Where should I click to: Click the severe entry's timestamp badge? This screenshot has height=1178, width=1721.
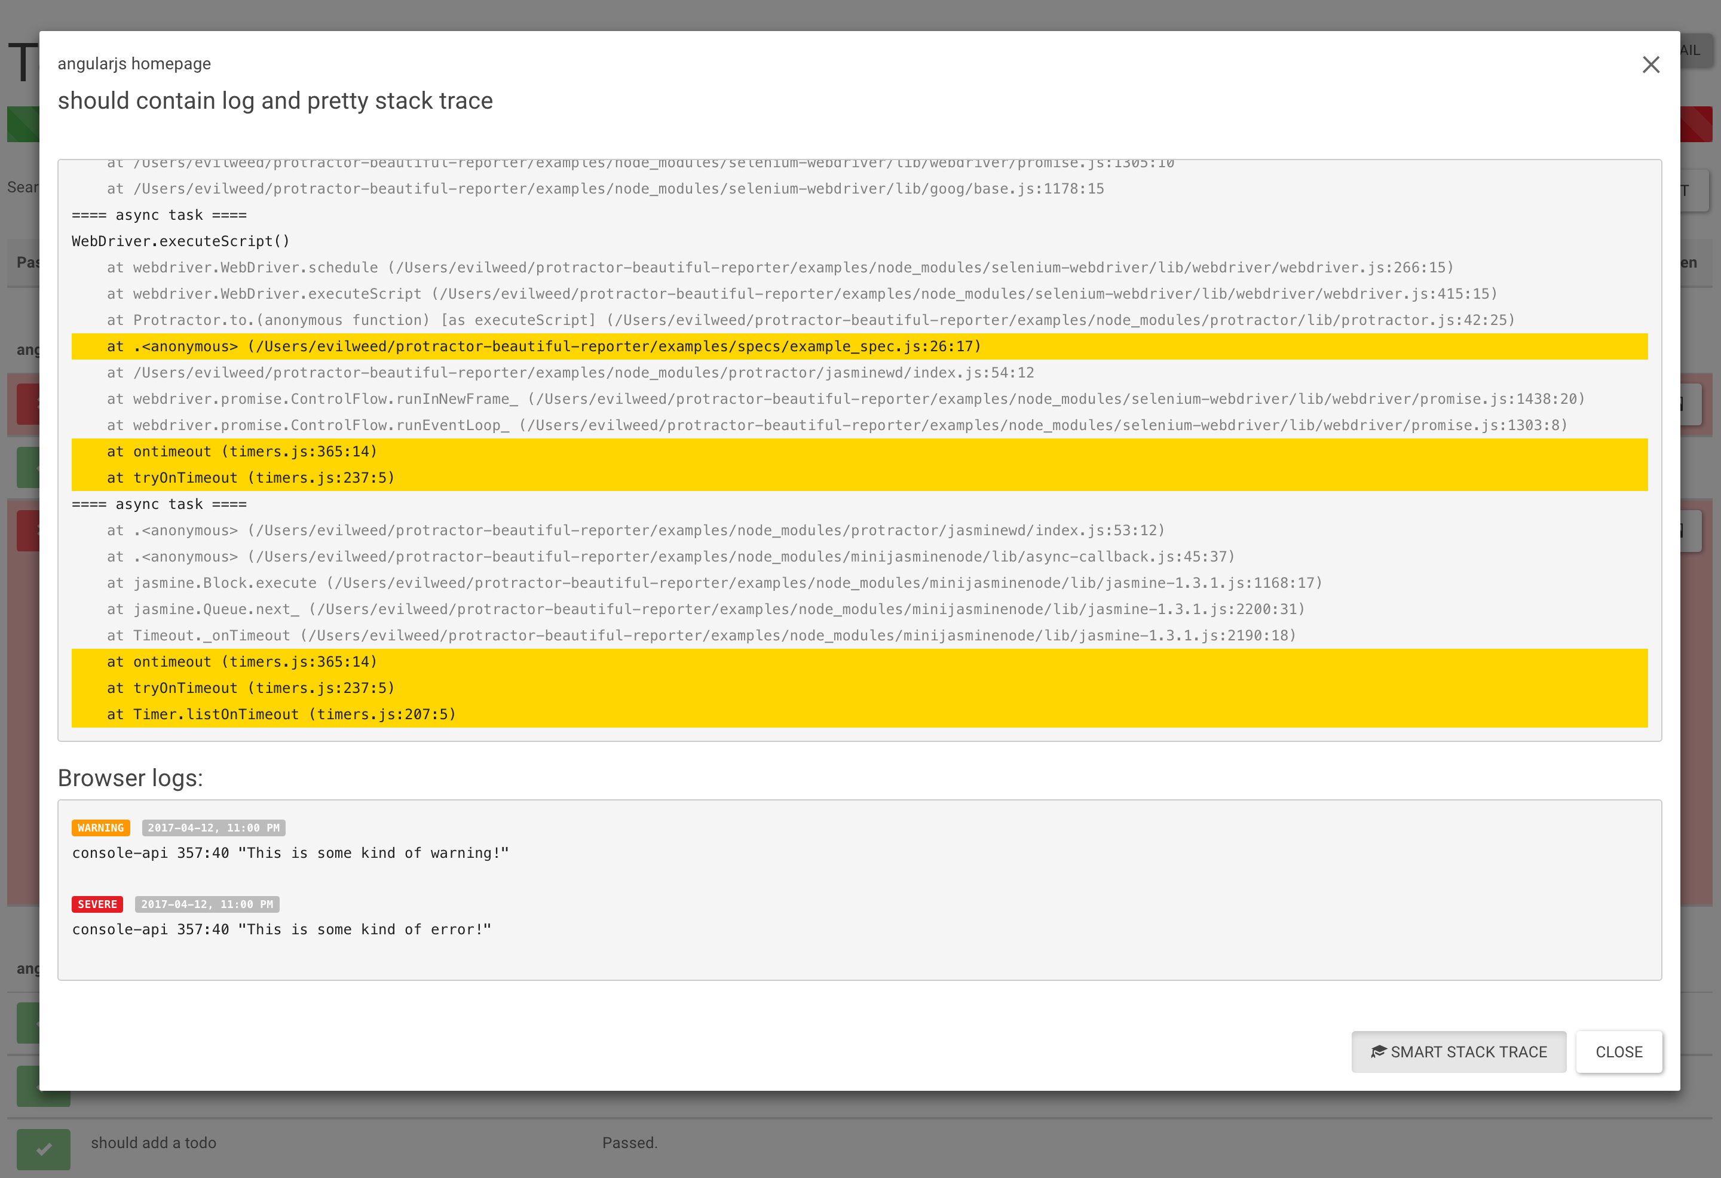click(207, 904)
